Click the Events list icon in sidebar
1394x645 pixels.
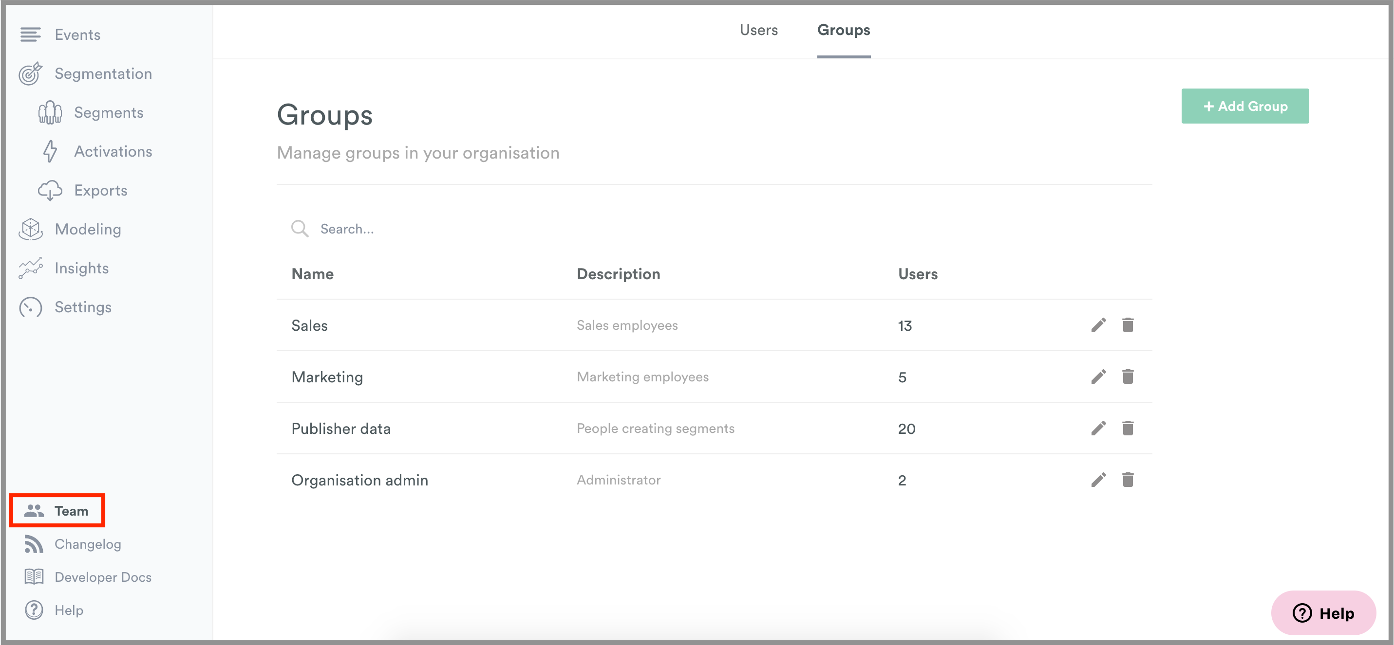30,35
